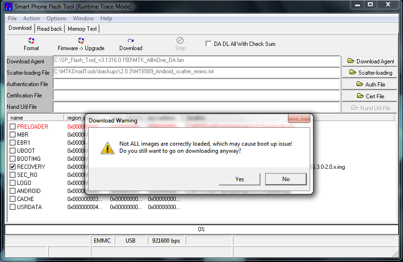Minimize the Smart Phone Flash Tool window
403x262 pixels.
(357, 5)
